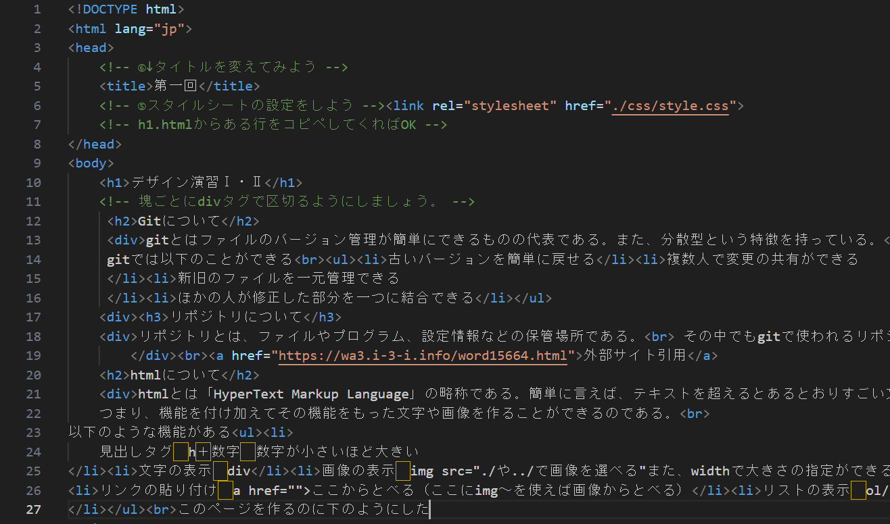Click the closing </head> tag

(95, 144)
